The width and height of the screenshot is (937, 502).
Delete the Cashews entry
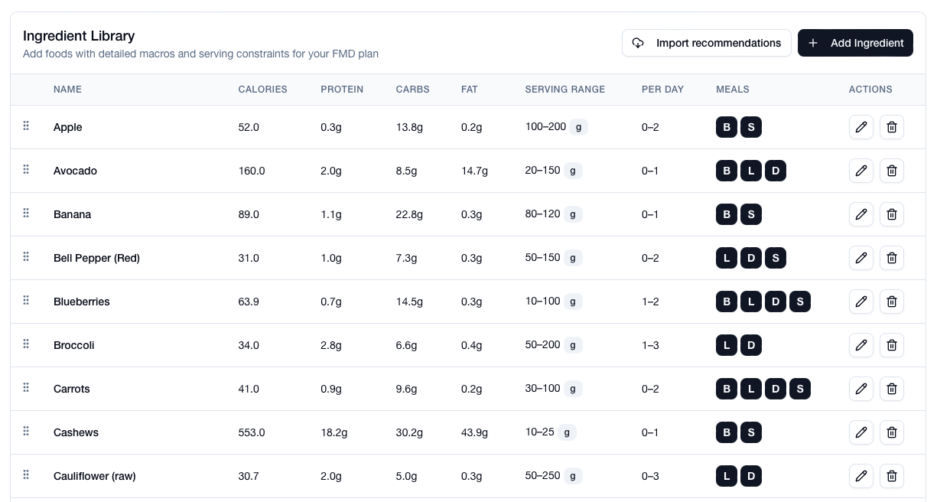coord(892,432)
